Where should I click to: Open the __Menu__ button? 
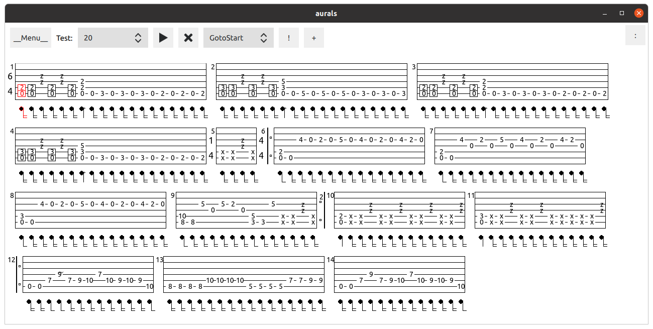point(31,38)
